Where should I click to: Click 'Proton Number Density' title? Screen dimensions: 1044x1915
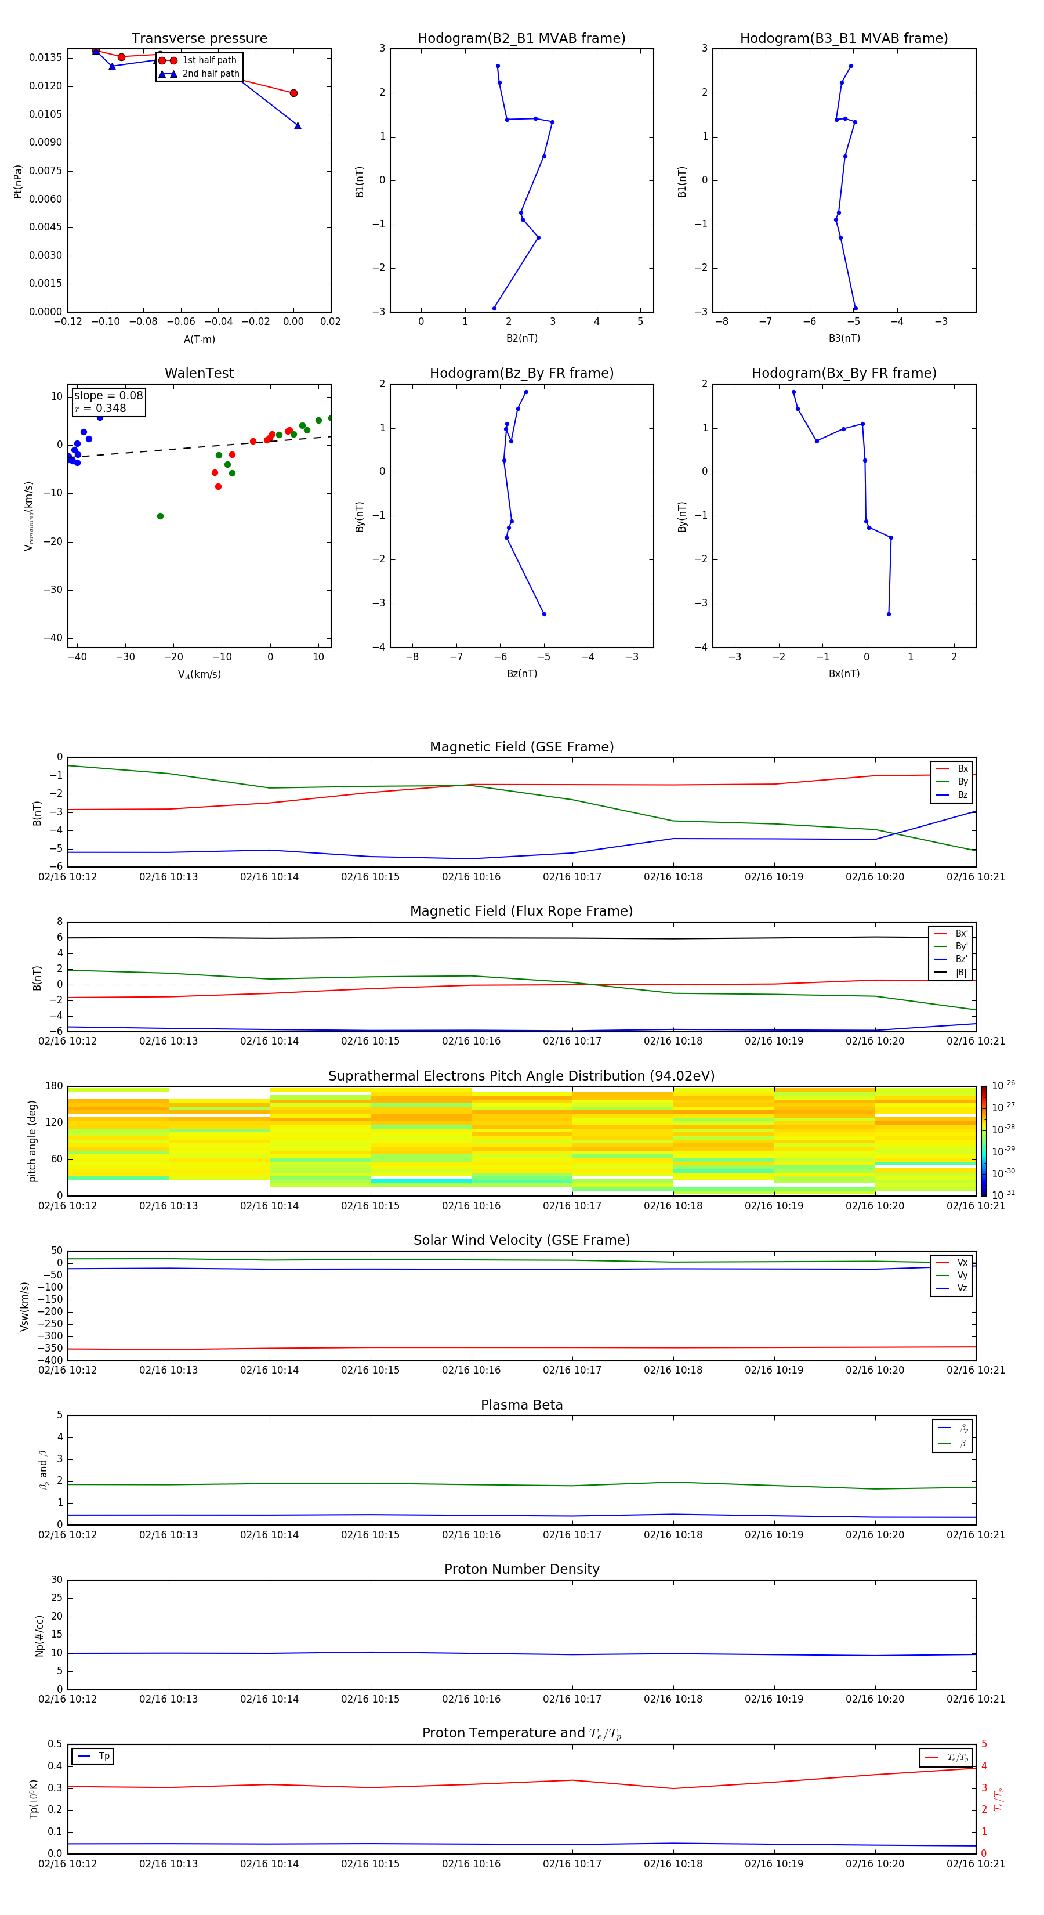pos(521,1570)
